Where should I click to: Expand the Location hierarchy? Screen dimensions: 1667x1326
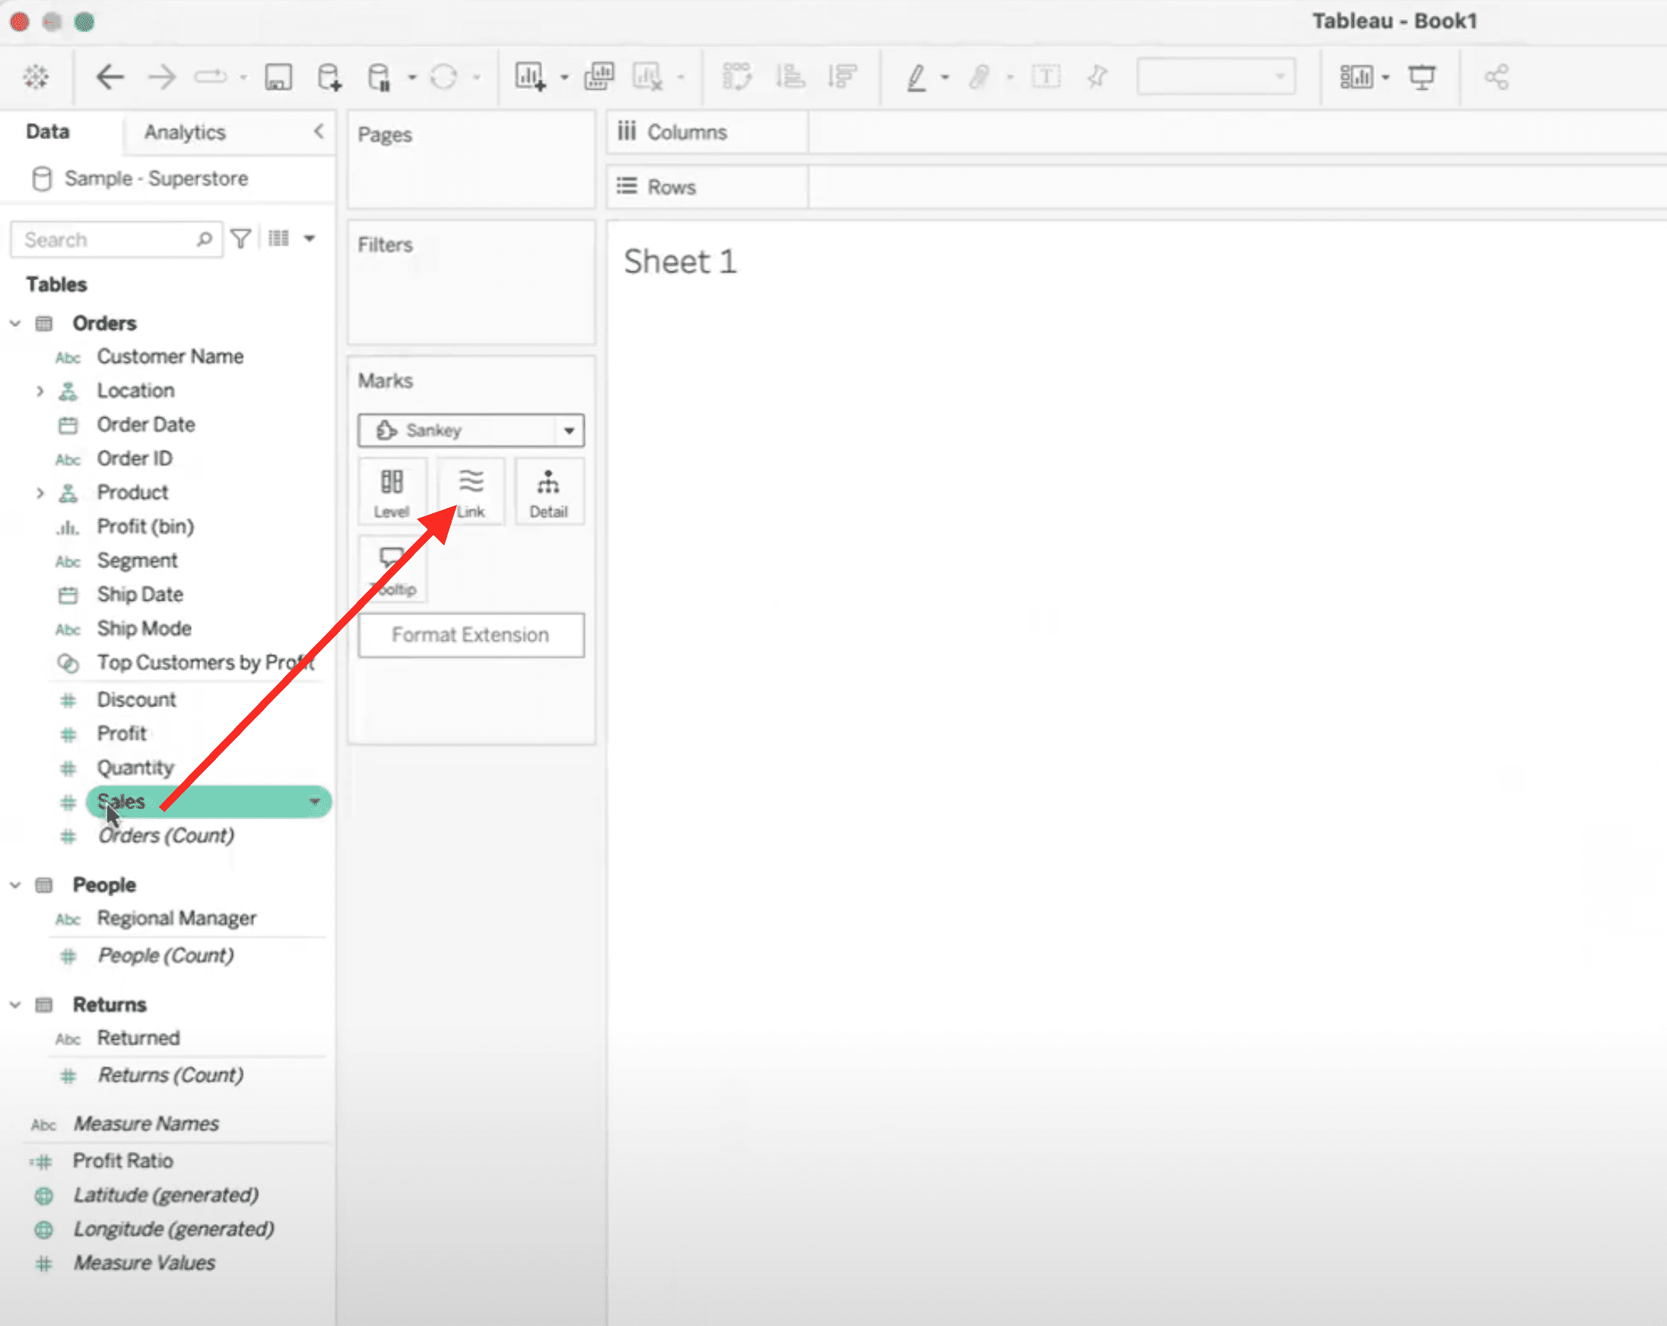pos(40,392)
